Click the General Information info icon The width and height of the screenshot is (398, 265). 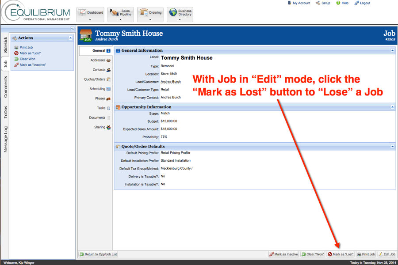tap(118, 51)
